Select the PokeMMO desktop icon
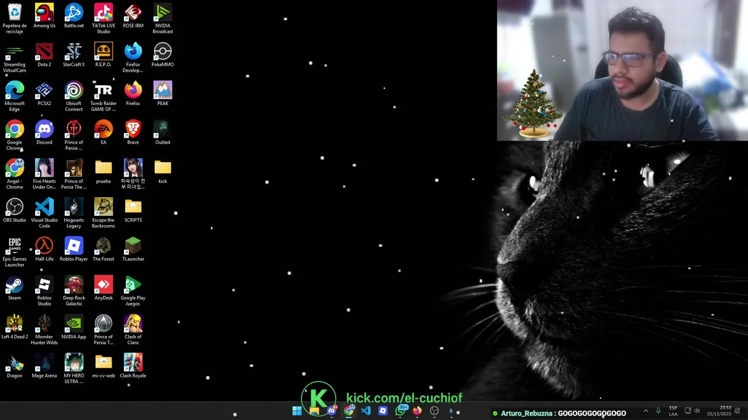 tap(162, 55)
